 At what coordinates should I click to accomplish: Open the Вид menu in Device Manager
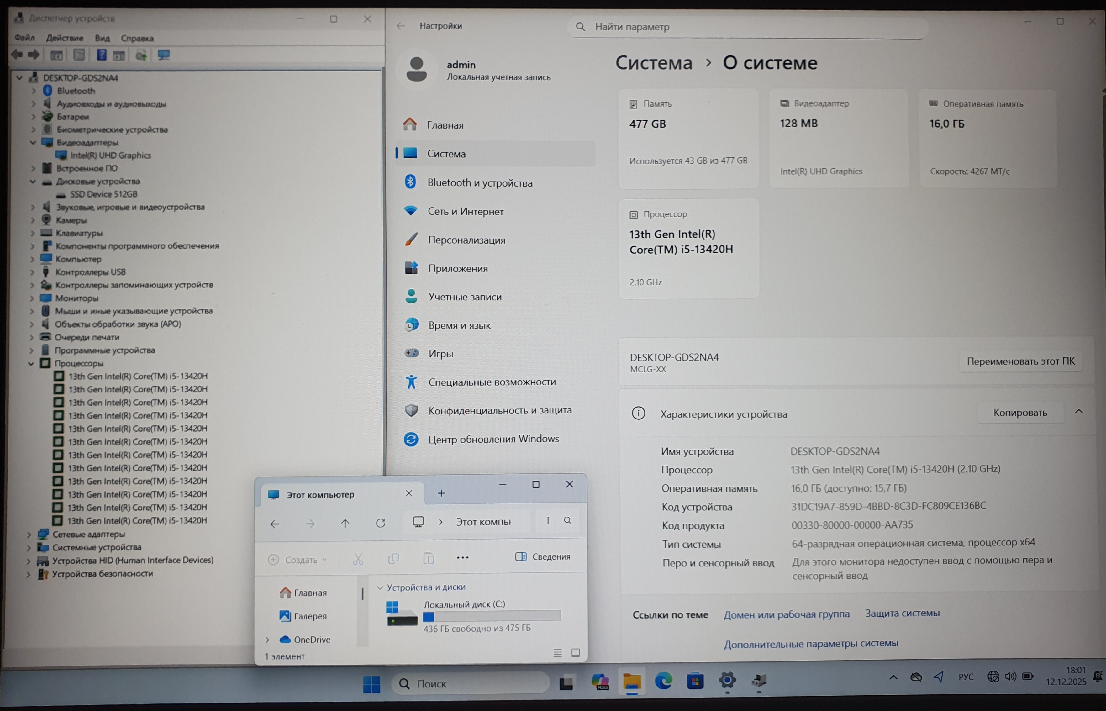pos(102,38)
